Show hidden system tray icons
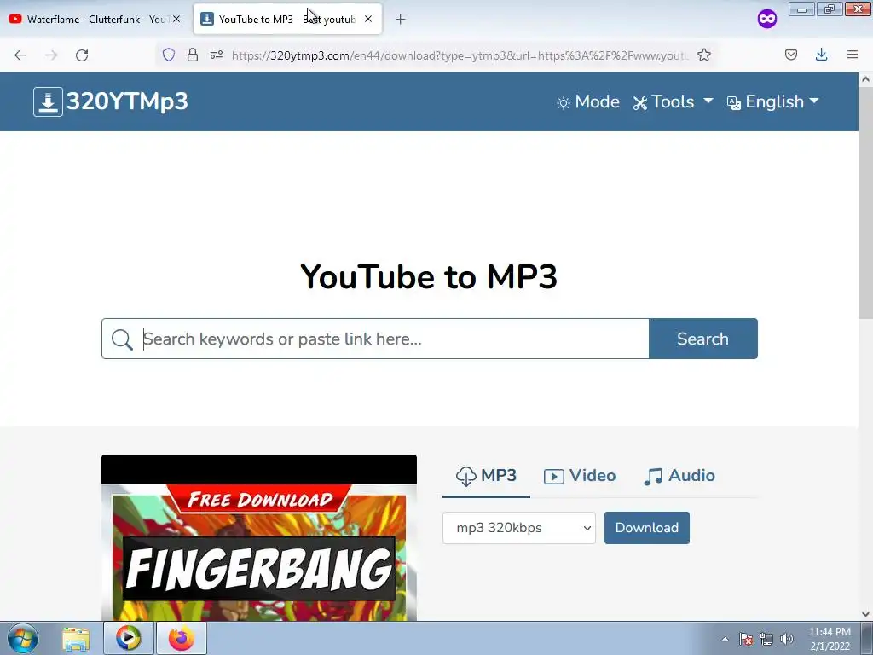 click(x=725, y=639)
